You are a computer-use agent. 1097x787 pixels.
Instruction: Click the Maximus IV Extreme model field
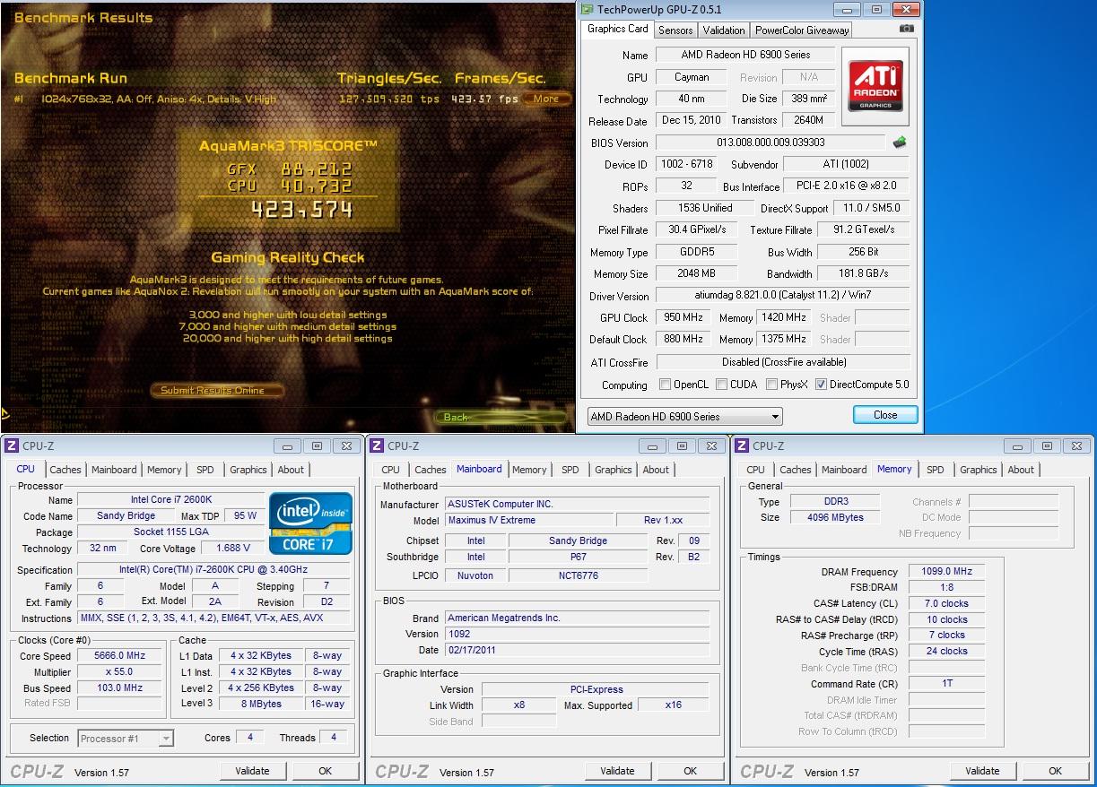coord(529,521)
